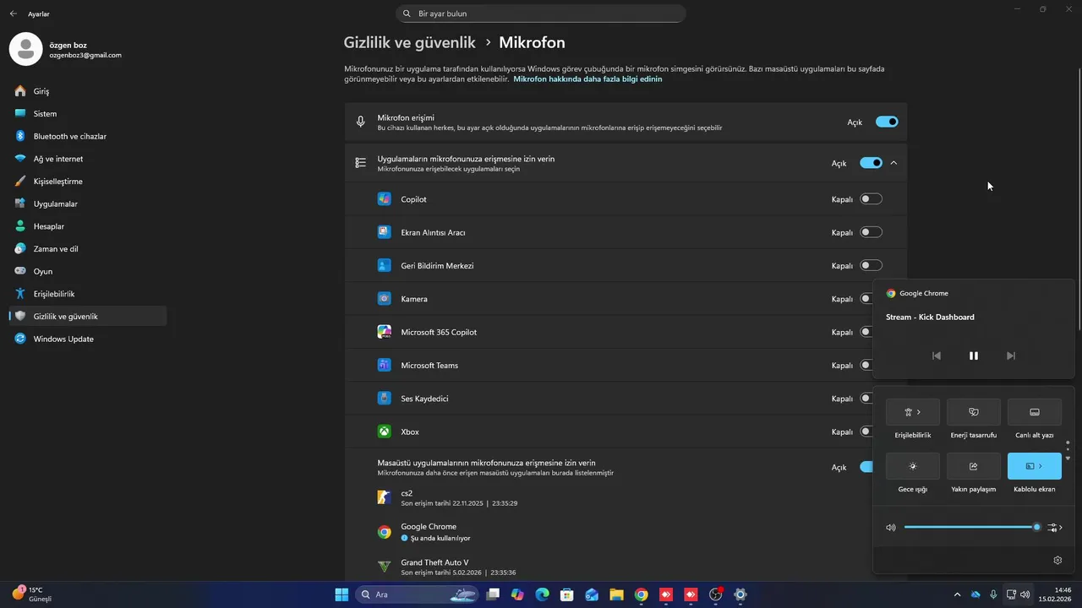Pause the Chrome media playback
This screenshot has height=608, width=1082.
[973, 356]
